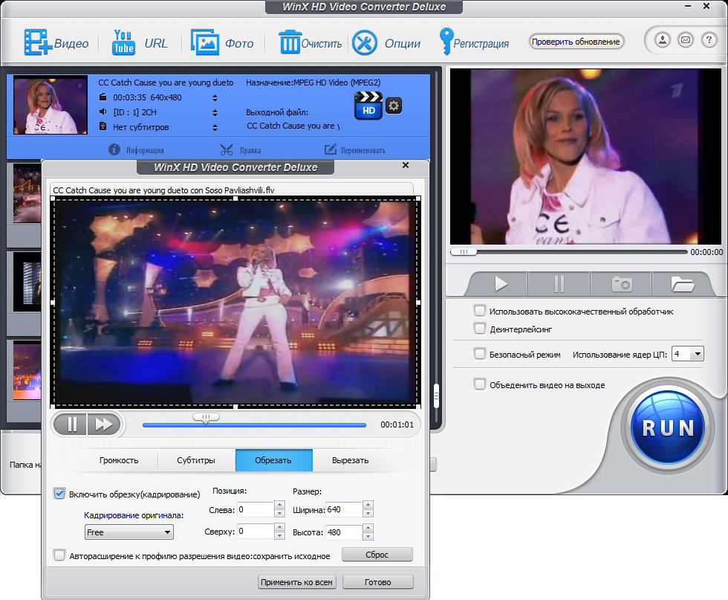Open the user account icon

point(663,40)
